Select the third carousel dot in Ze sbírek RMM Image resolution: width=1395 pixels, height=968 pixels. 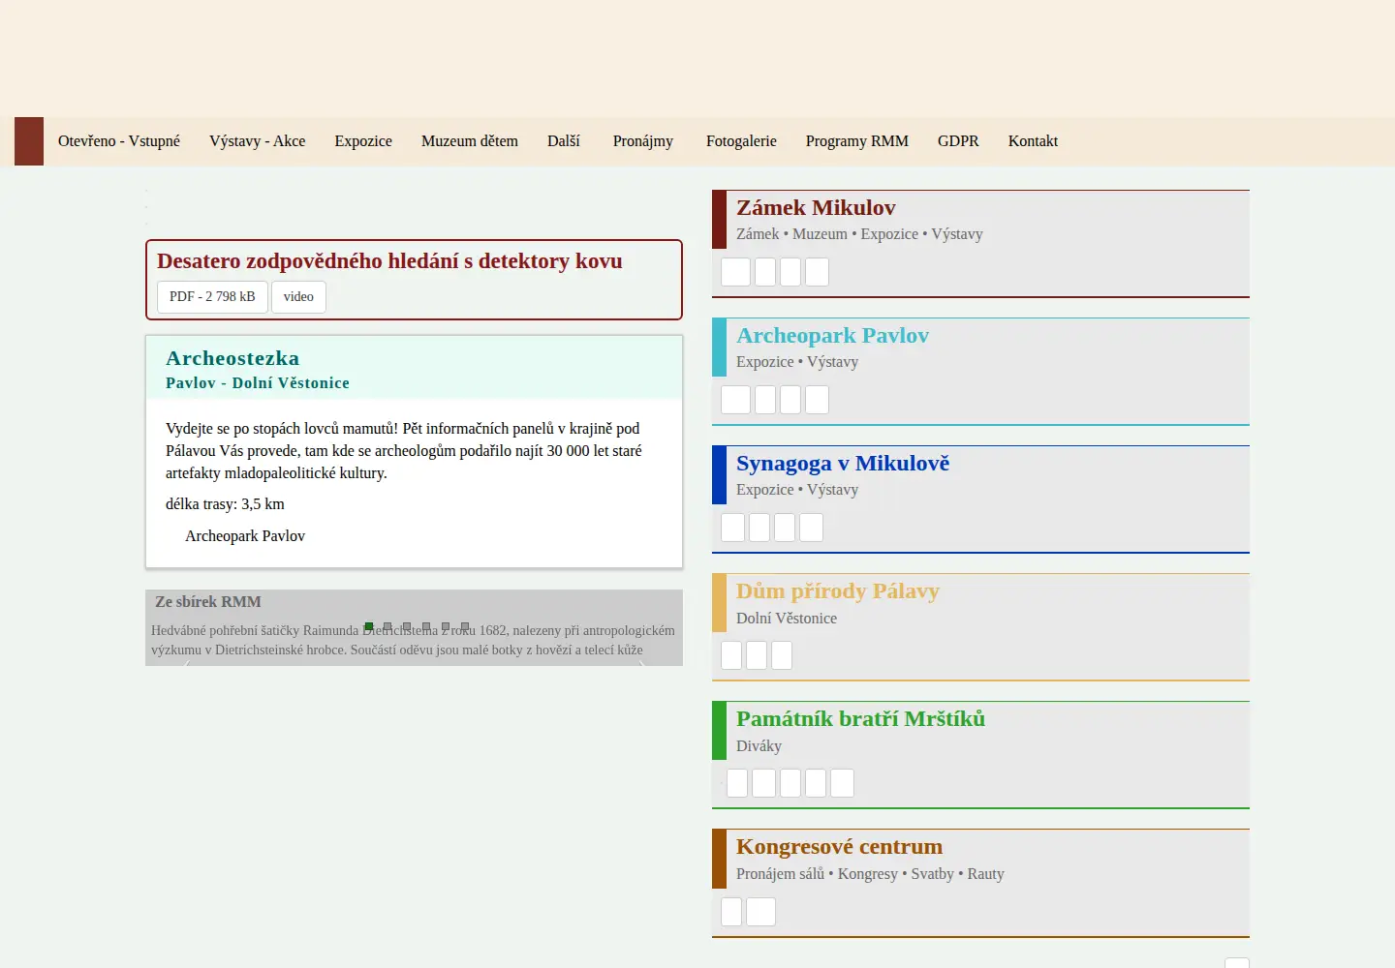point(407,626)
